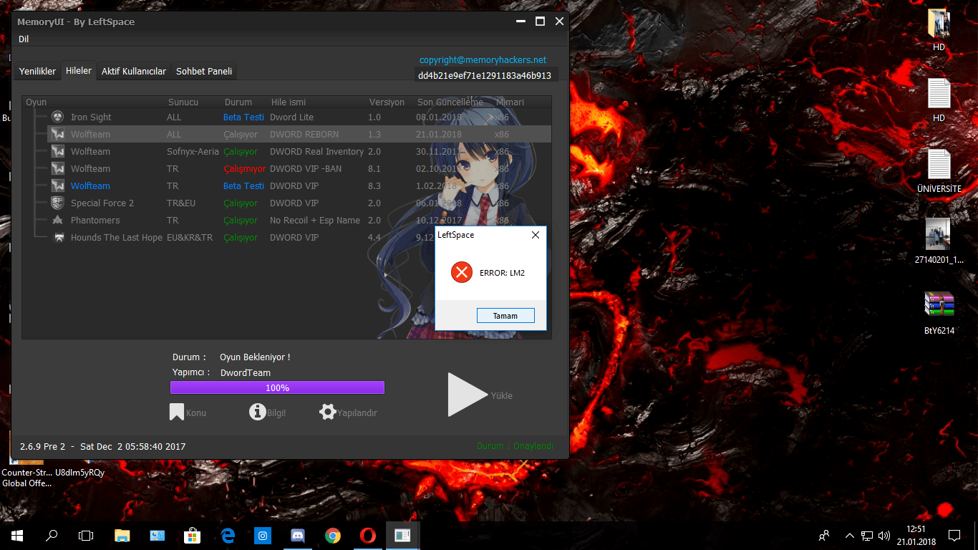Open taskbar Search
The height and width of the screenshot is (550, 978).
52,535
